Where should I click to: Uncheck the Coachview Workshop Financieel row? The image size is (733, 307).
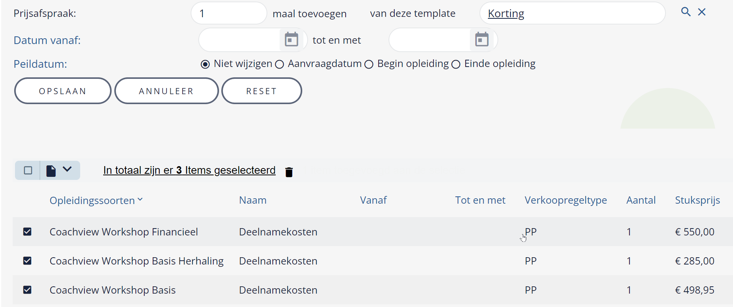click(27, 232)
